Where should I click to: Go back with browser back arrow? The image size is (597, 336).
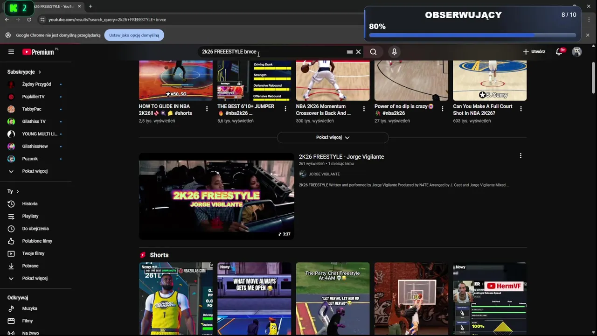[x=7, y=20]
